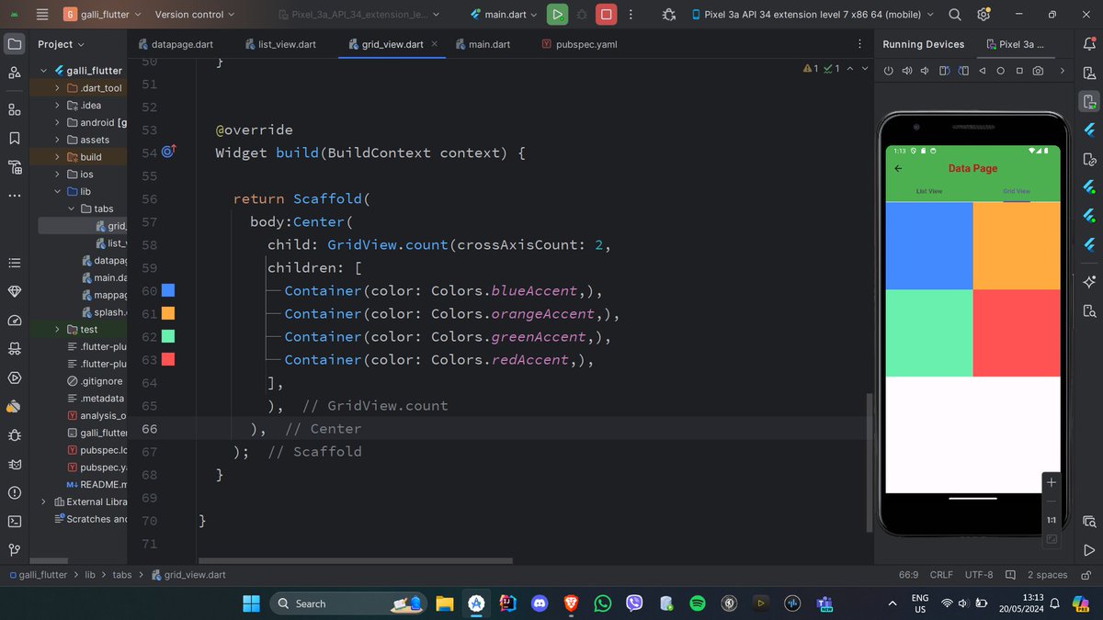This screenshot has width=1103, height=620.
Task: Click the 2 spaces indent setting in status bar
Action: (1047, 575)
